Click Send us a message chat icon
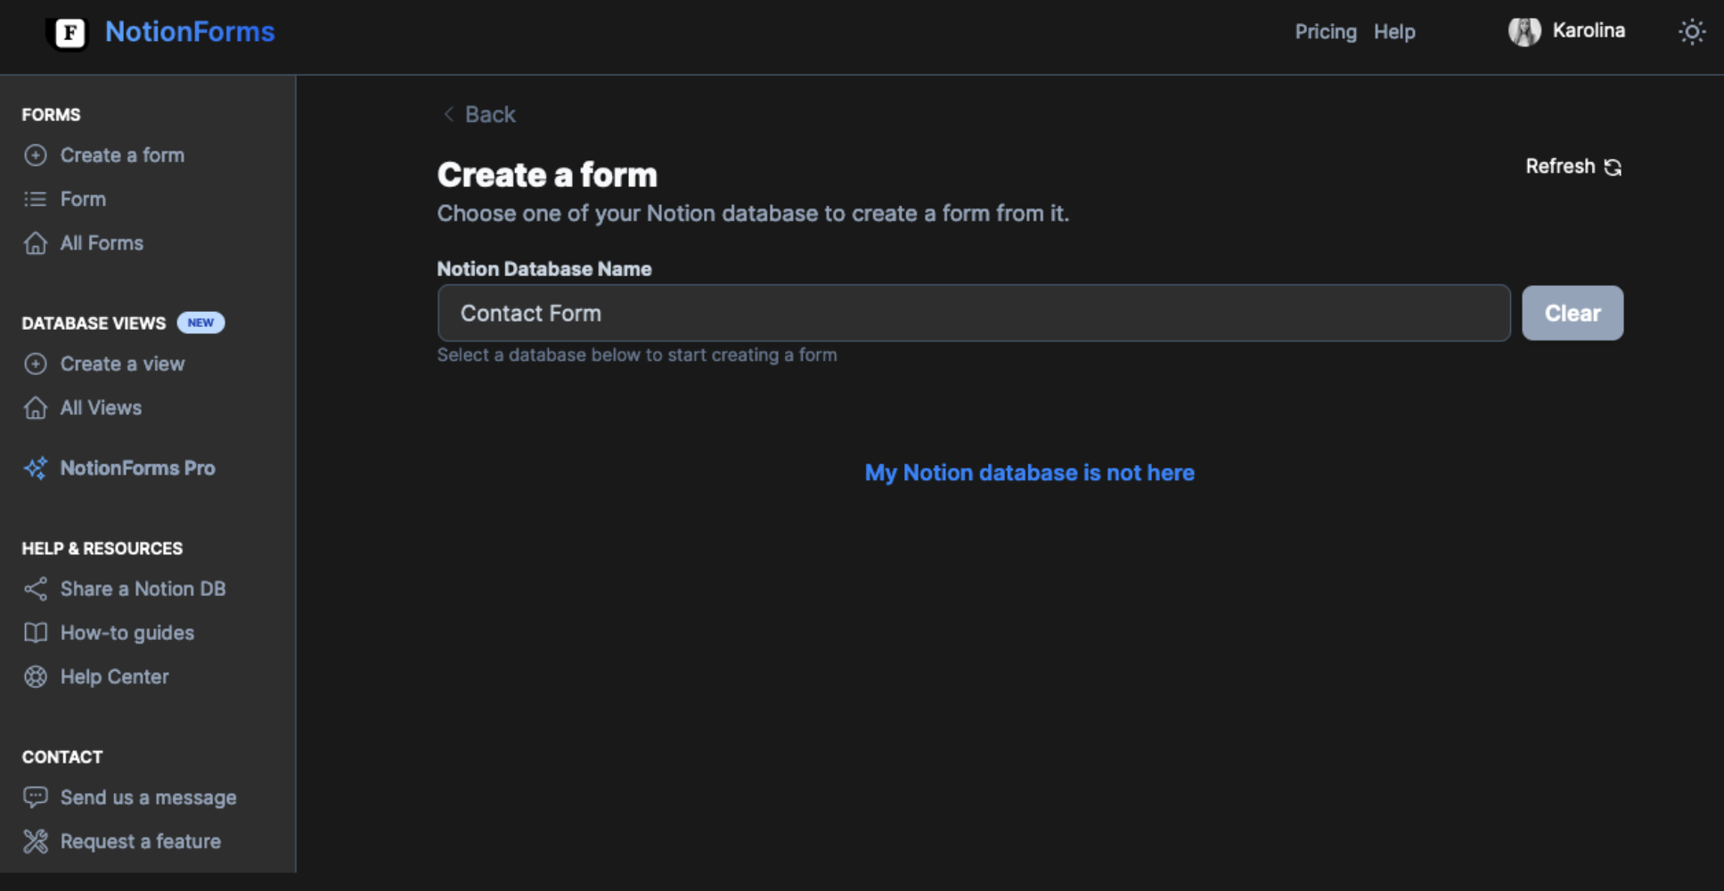Screen dimensions: 1724x891 [36, 797]
